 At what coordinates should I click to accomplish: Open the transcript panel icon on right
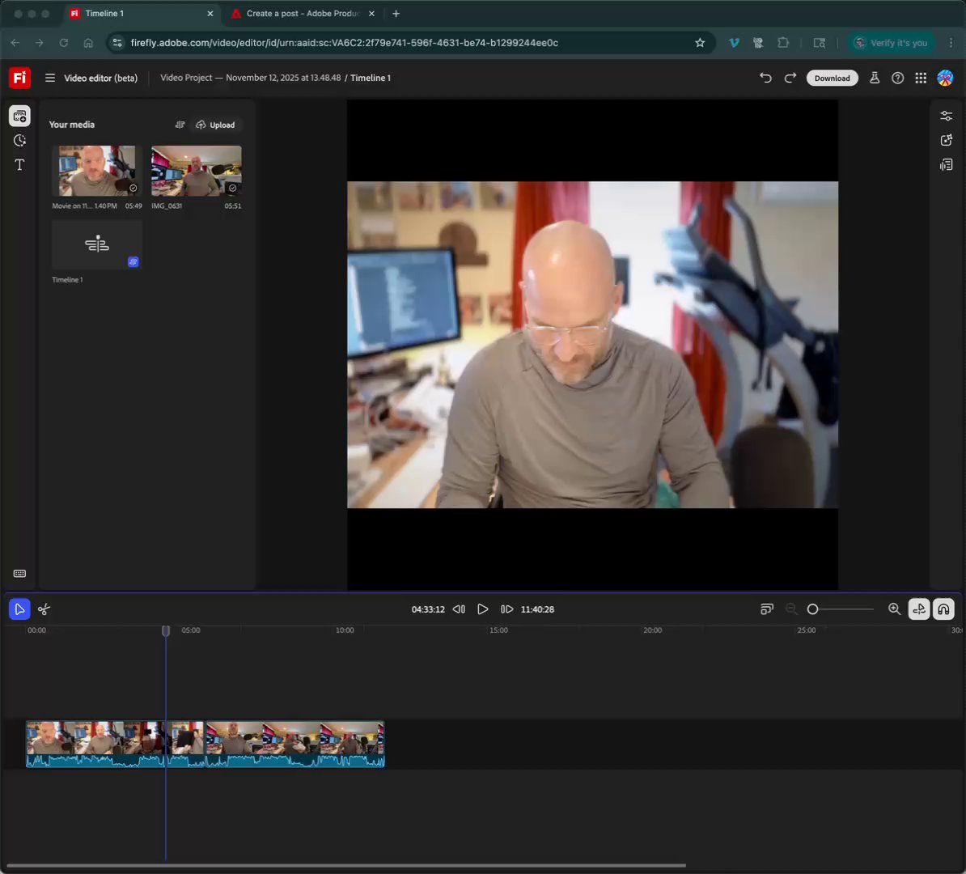(x=947, y=164)
